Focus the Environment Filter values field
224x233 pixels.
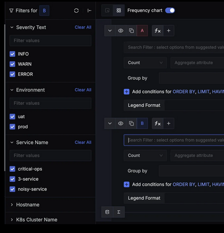pyautogui.click(x=51, y=103)
